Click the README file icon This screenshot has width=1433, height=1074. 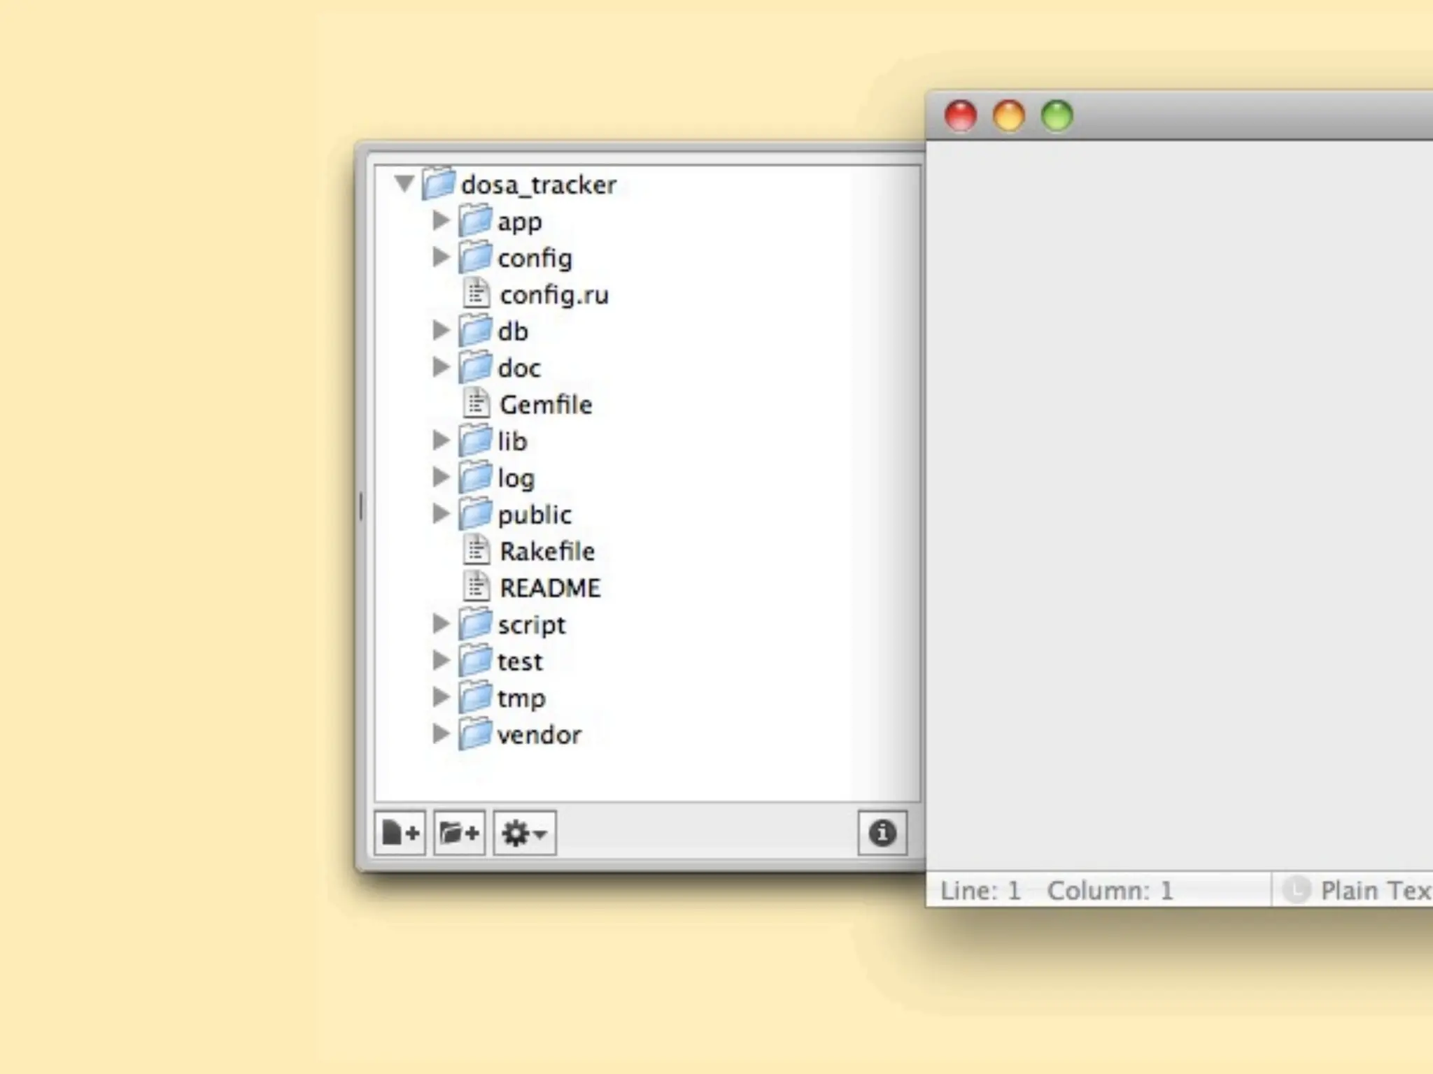tap(476, 587)
